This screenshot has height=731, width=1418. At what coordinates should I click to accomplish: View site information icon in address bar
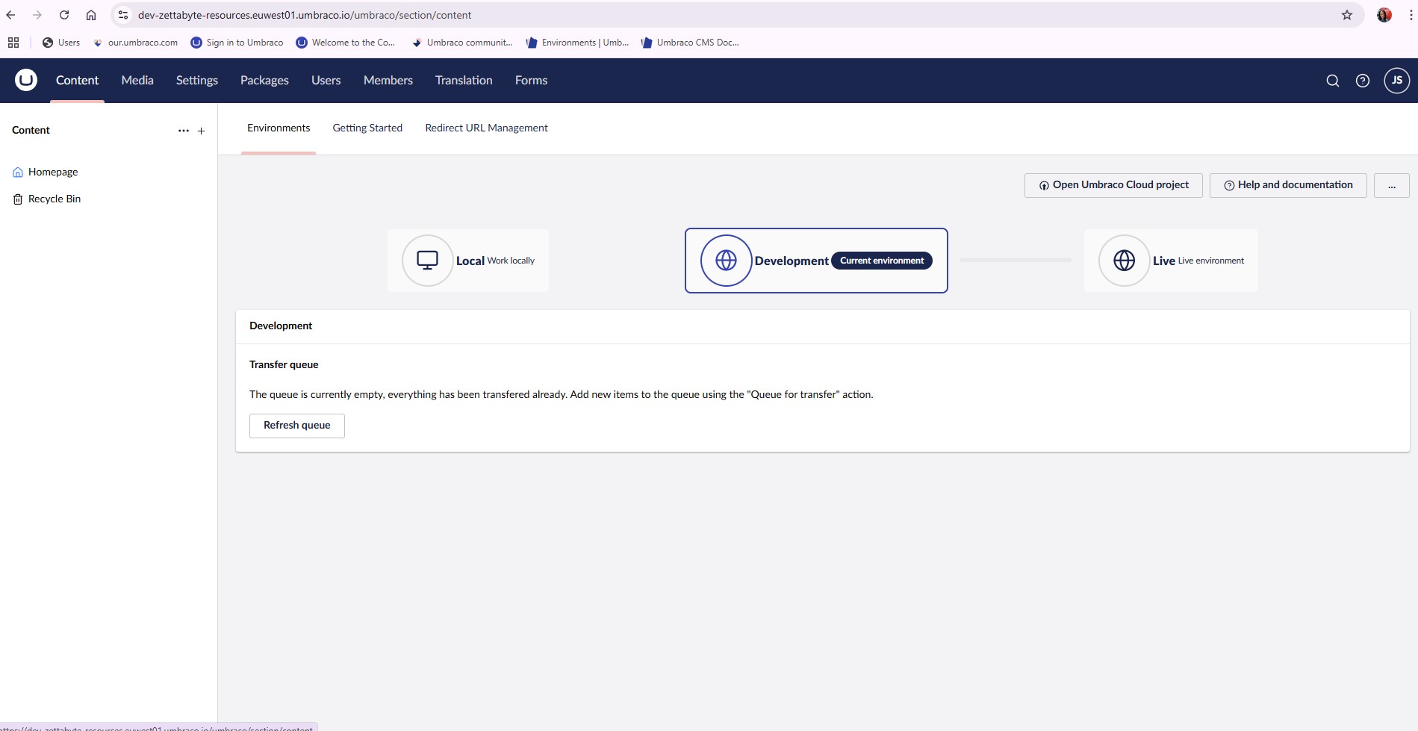[123, 15]
